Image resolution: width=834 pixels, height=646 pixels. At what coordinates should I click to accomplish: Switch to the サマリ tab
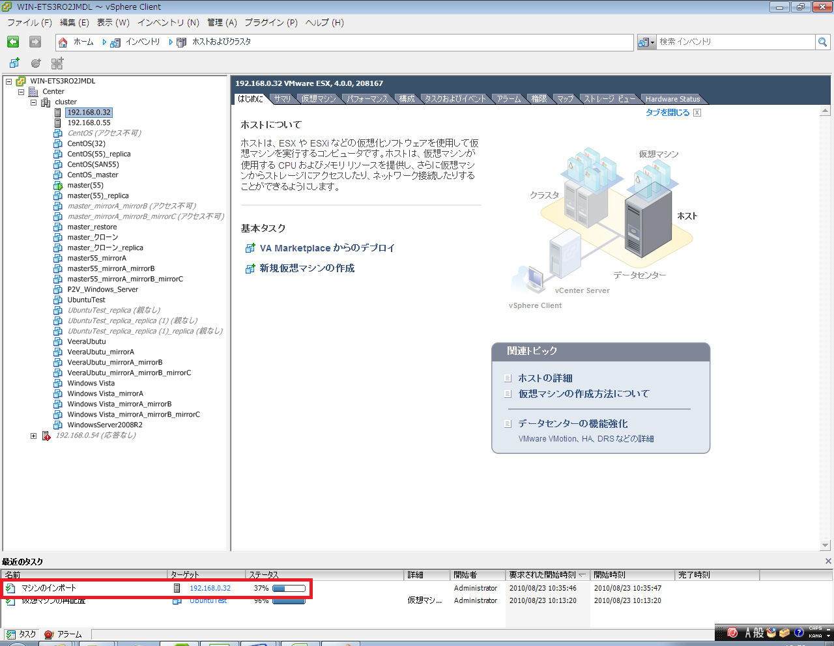tap(282, 99)
